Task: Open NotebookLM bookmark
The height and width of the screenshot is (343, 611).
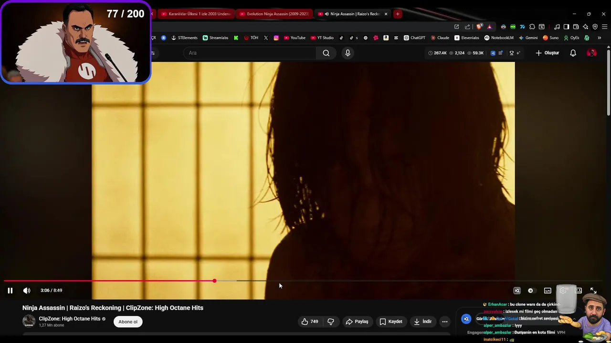Action: coord(499,38)
